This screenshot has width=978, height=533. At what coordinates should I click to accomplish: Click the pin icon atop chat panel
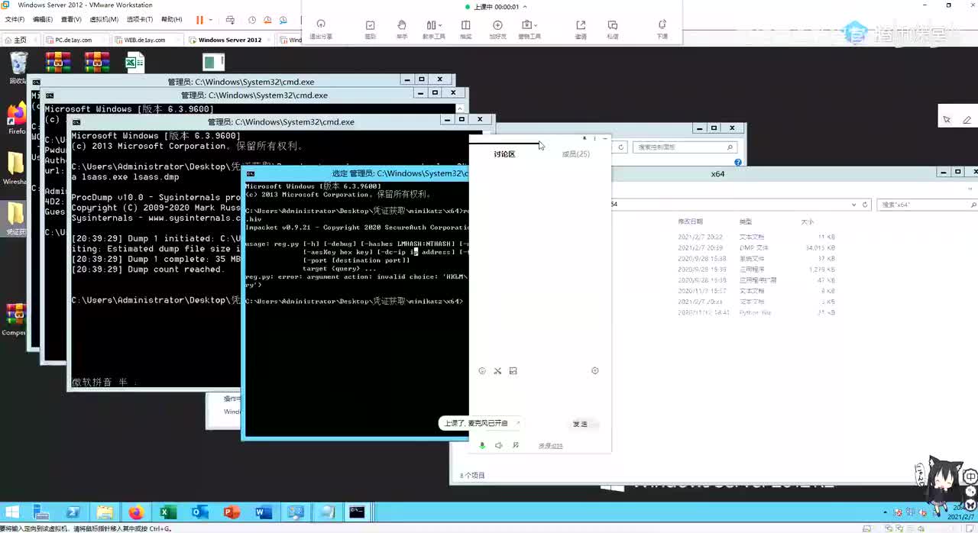[585, 139]
